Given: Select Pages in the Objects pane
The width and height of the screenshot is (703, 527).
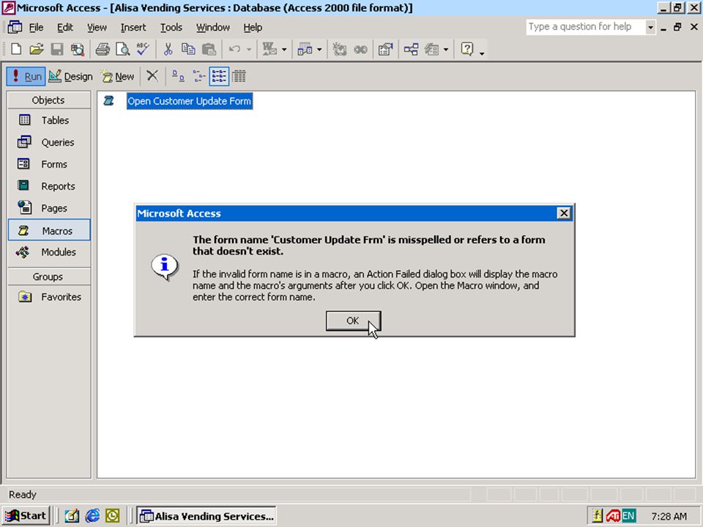Looking at the screenshot, I should 49,208.
